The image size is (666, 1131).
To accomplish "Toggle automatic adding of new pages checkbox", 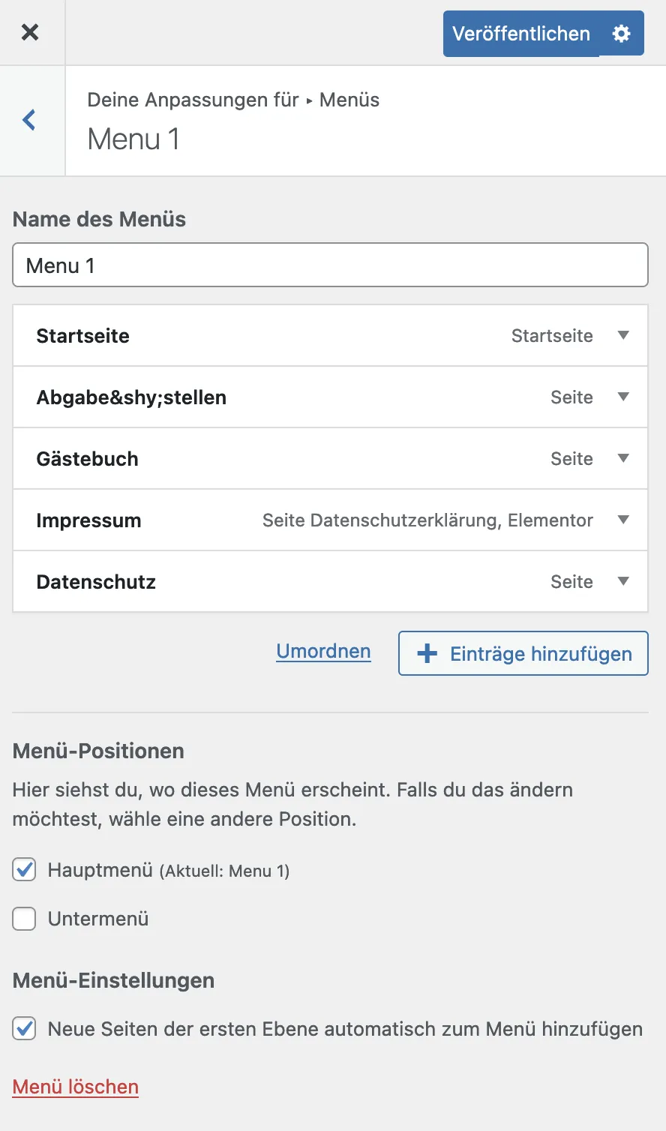I will tap(24, 1028).
